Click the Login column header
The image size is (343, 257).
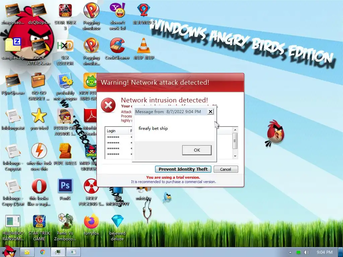click(117, 131)
